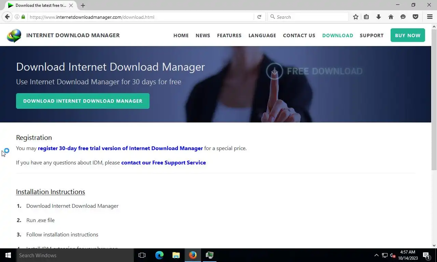Screen dimensions: 437x262
Task: Reload the current page
Action: (259, 17)
